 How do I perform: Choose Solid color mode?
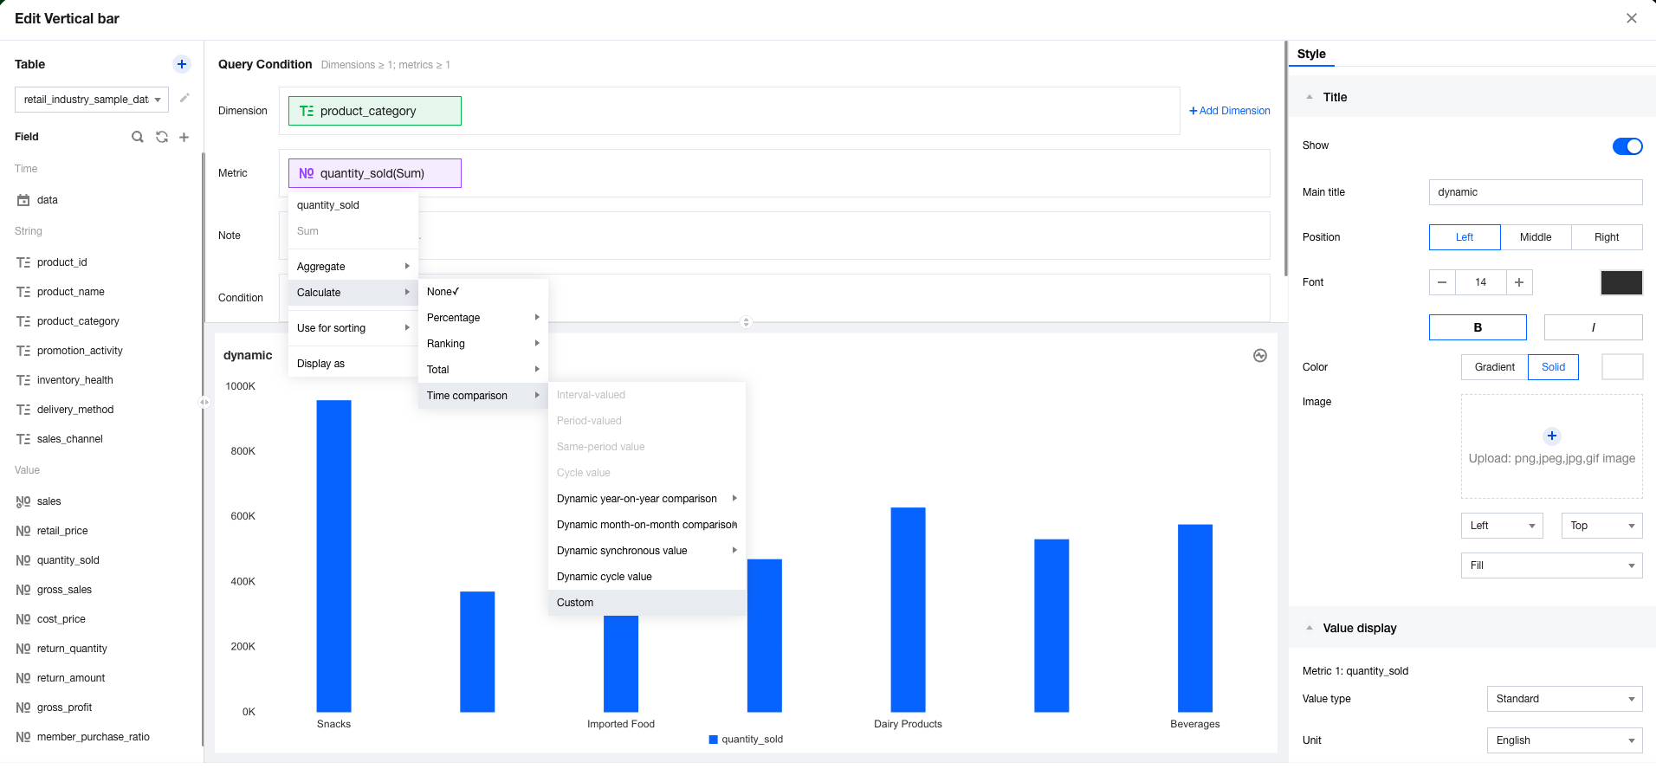click(x=1554, y=367)
